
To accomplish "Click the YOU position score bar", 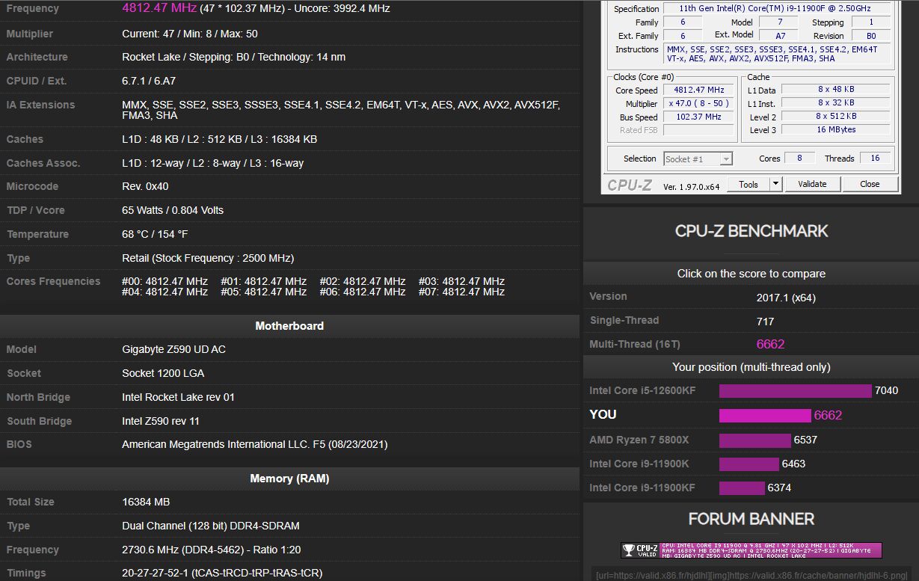I will pos(765,415).
